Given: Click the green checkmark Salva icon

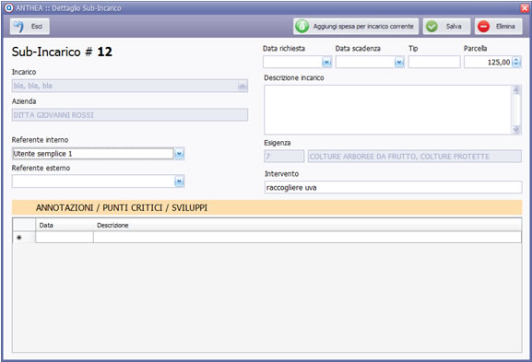Looking at the screenshot, I should click(432, 27).
